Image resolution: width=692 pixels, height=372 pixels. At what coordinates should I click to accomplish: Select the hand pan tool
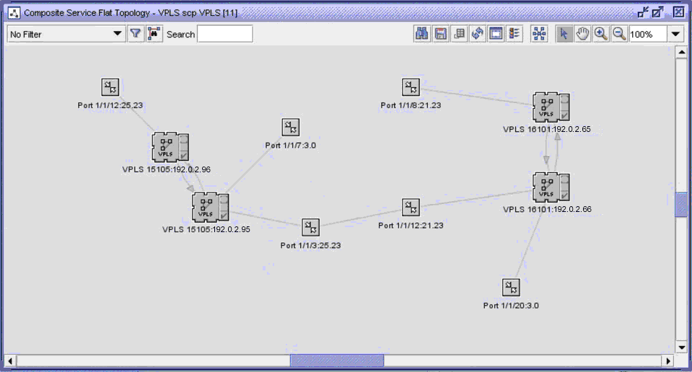coord(582,34)
